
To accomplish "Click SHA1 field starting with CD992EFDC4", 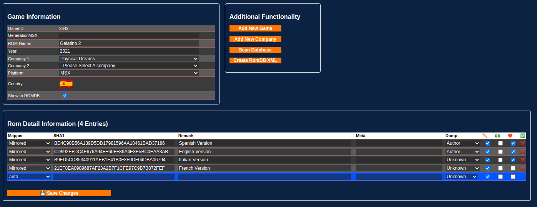I will pos(114,152).
